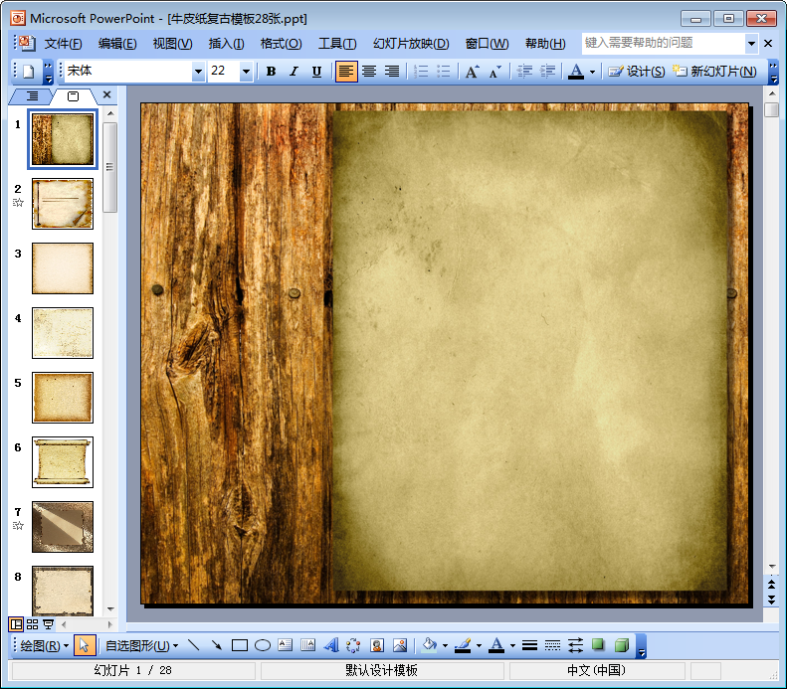
Task: Select the rectangle tool
Action: point(240,646)
